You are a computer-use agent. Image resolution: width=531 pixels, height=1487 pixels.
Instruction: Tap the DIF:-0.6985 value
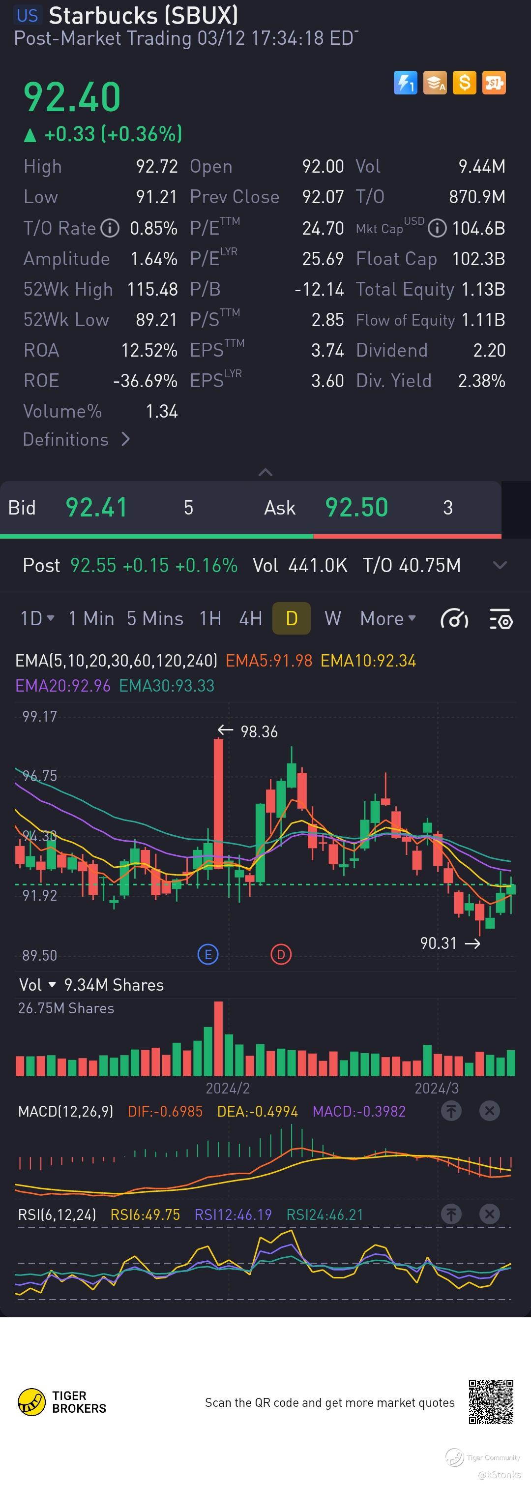click(165, 1111)
